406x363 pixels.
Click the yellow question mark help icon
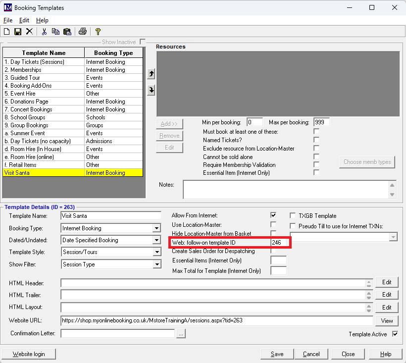[98, 32]
